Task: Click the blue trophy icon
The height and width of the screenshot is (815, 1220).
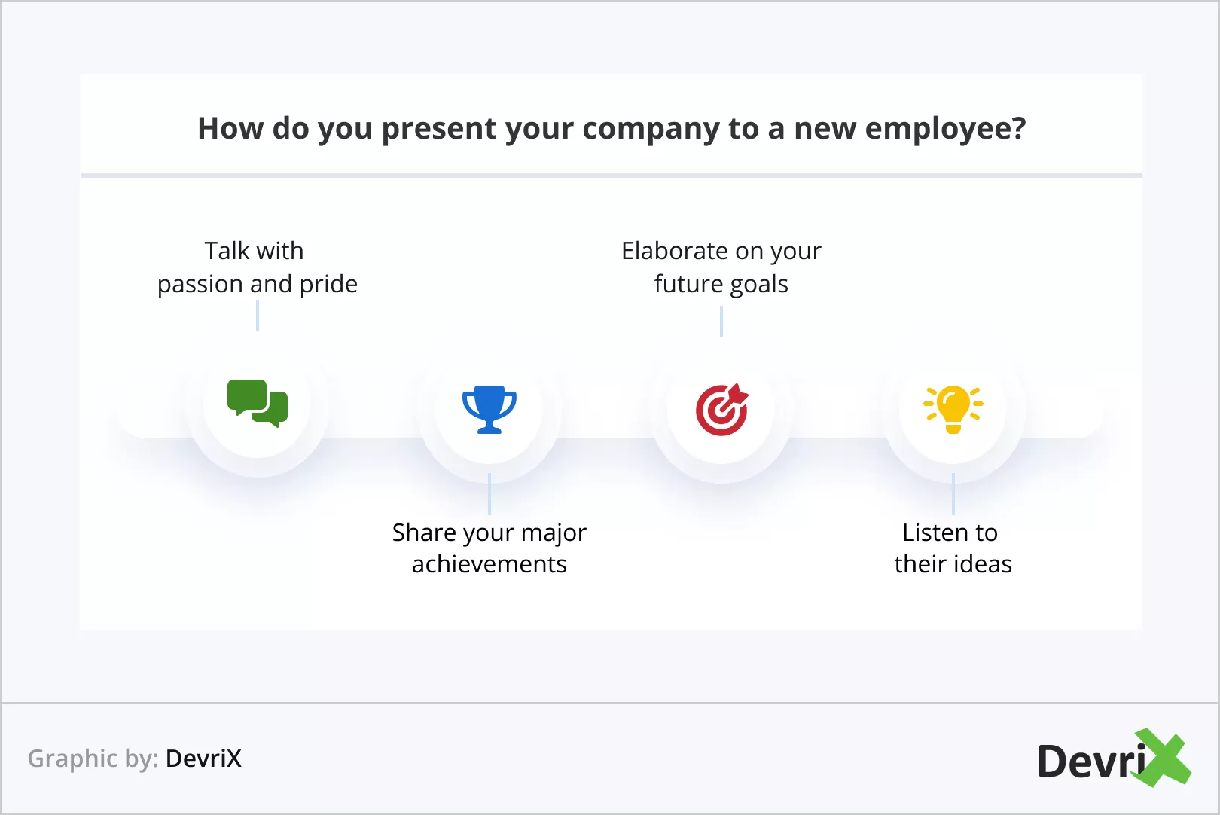Action: pos(490,409)
